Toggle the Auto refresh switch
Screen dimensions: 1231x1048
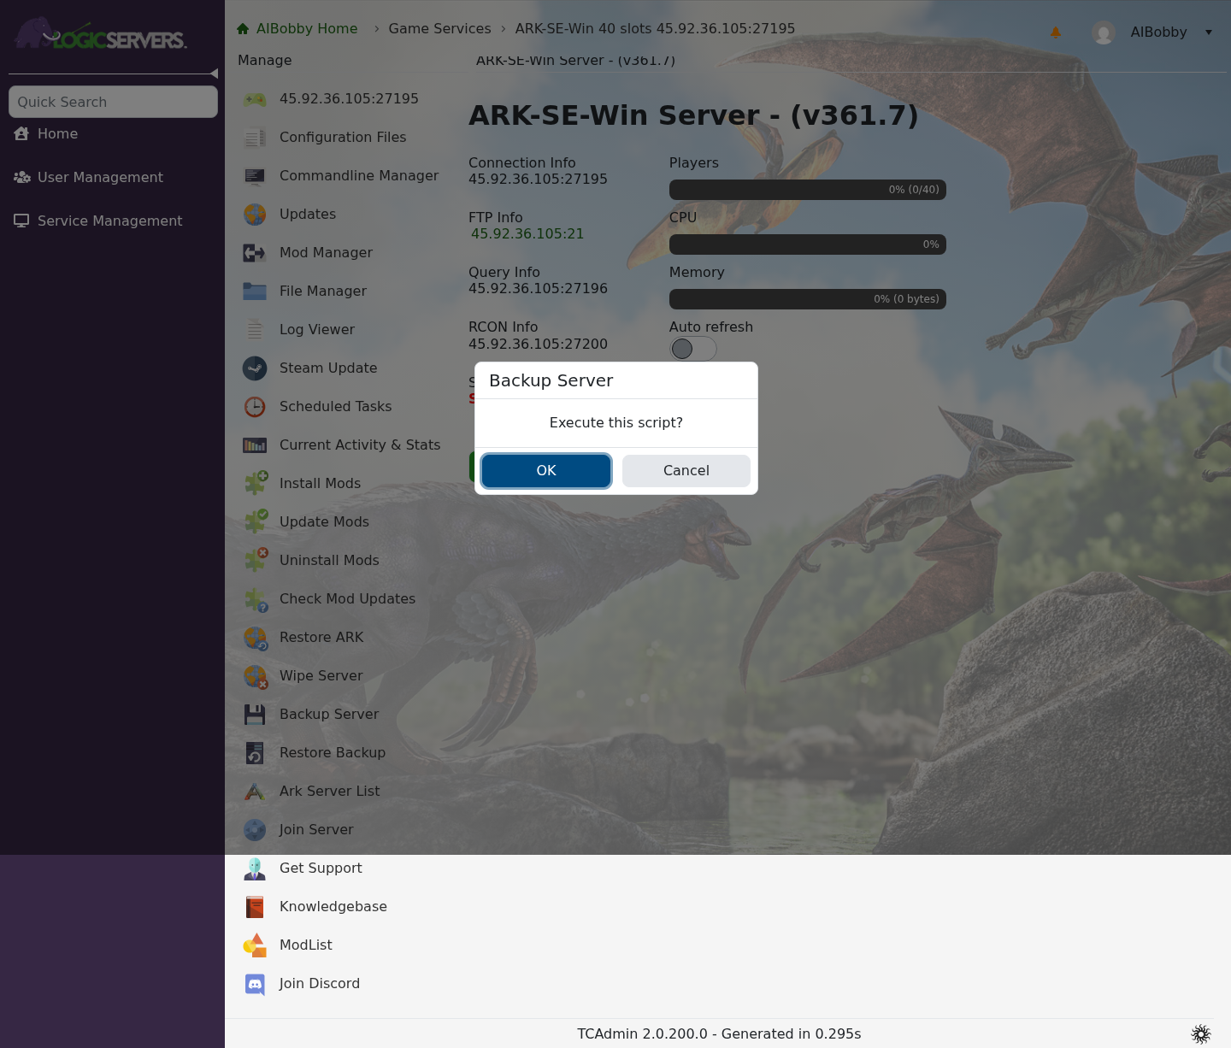tap(692, 349)
